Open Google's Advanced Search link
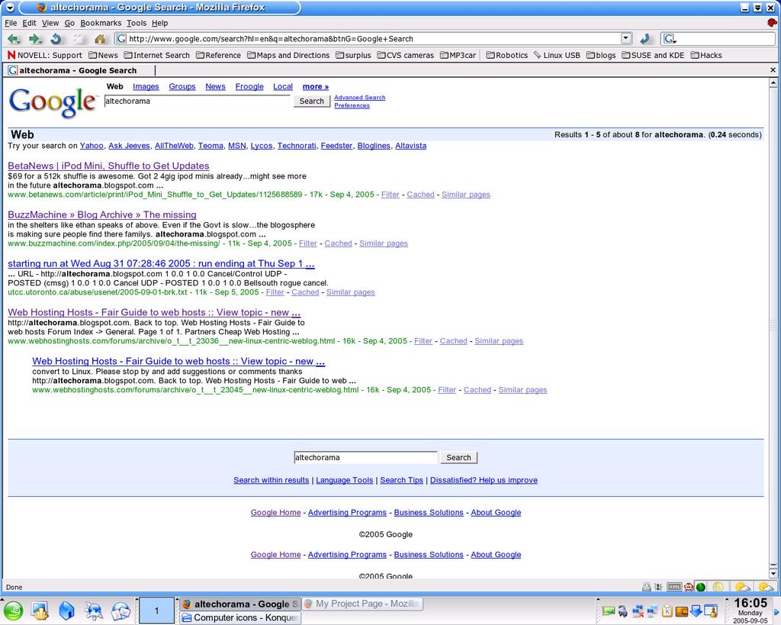Viewport: 781px width, 625px height. 360,98
